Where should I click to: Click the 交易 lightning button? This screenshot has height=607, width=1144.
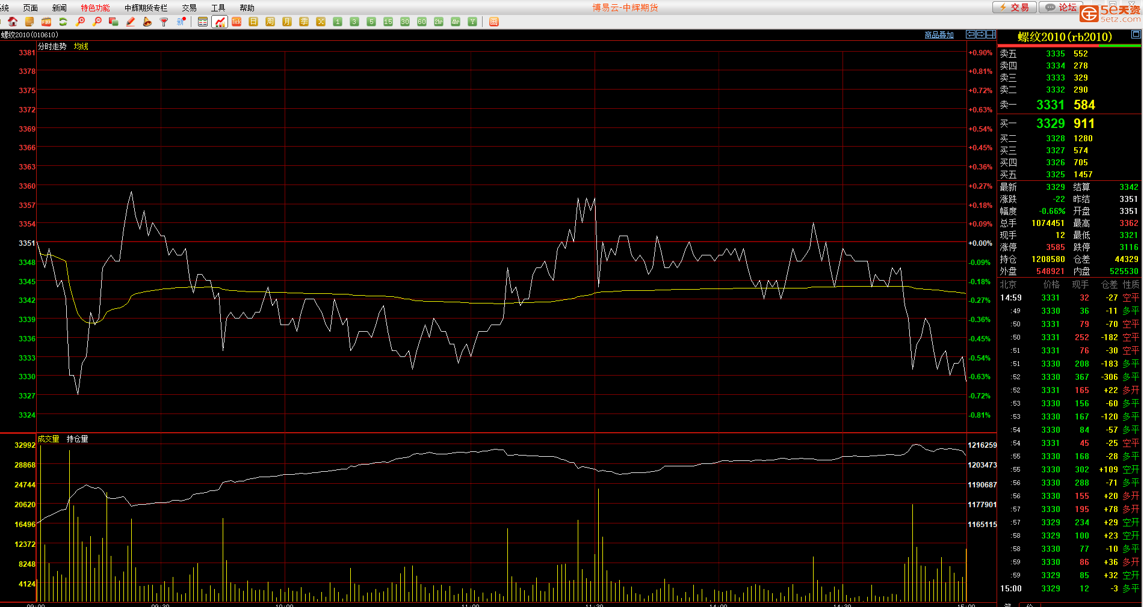(x=1014, y=7)
